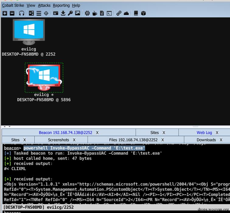Open credentials ID card icon
This screenshot has width=230, height=213.
pyautogui.click(x=56, y=13)
